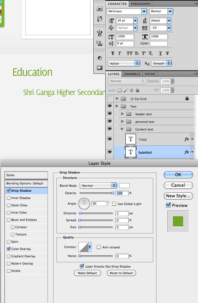Uncheck Layer Knocks Out Drop Shadow
Image resolution: width=198 pixels, height=303 pixels.
click(82, 266)
